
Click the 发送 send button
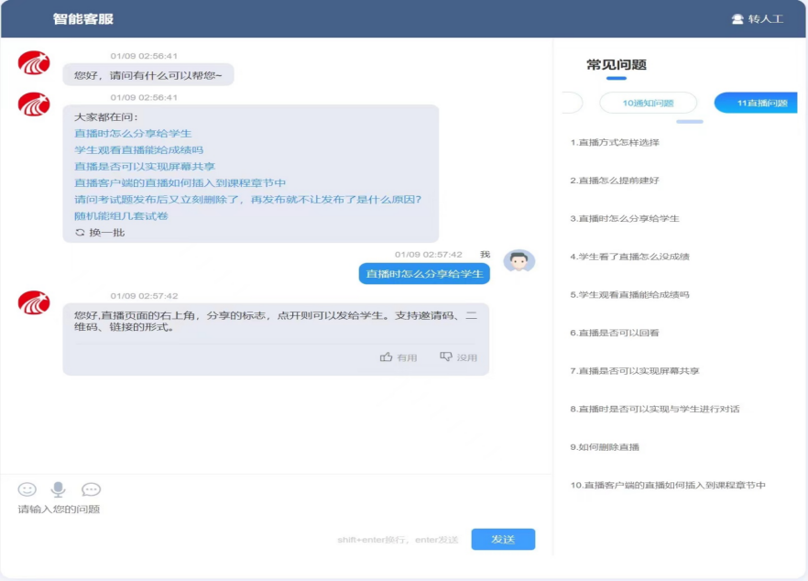tap(503, 539)
